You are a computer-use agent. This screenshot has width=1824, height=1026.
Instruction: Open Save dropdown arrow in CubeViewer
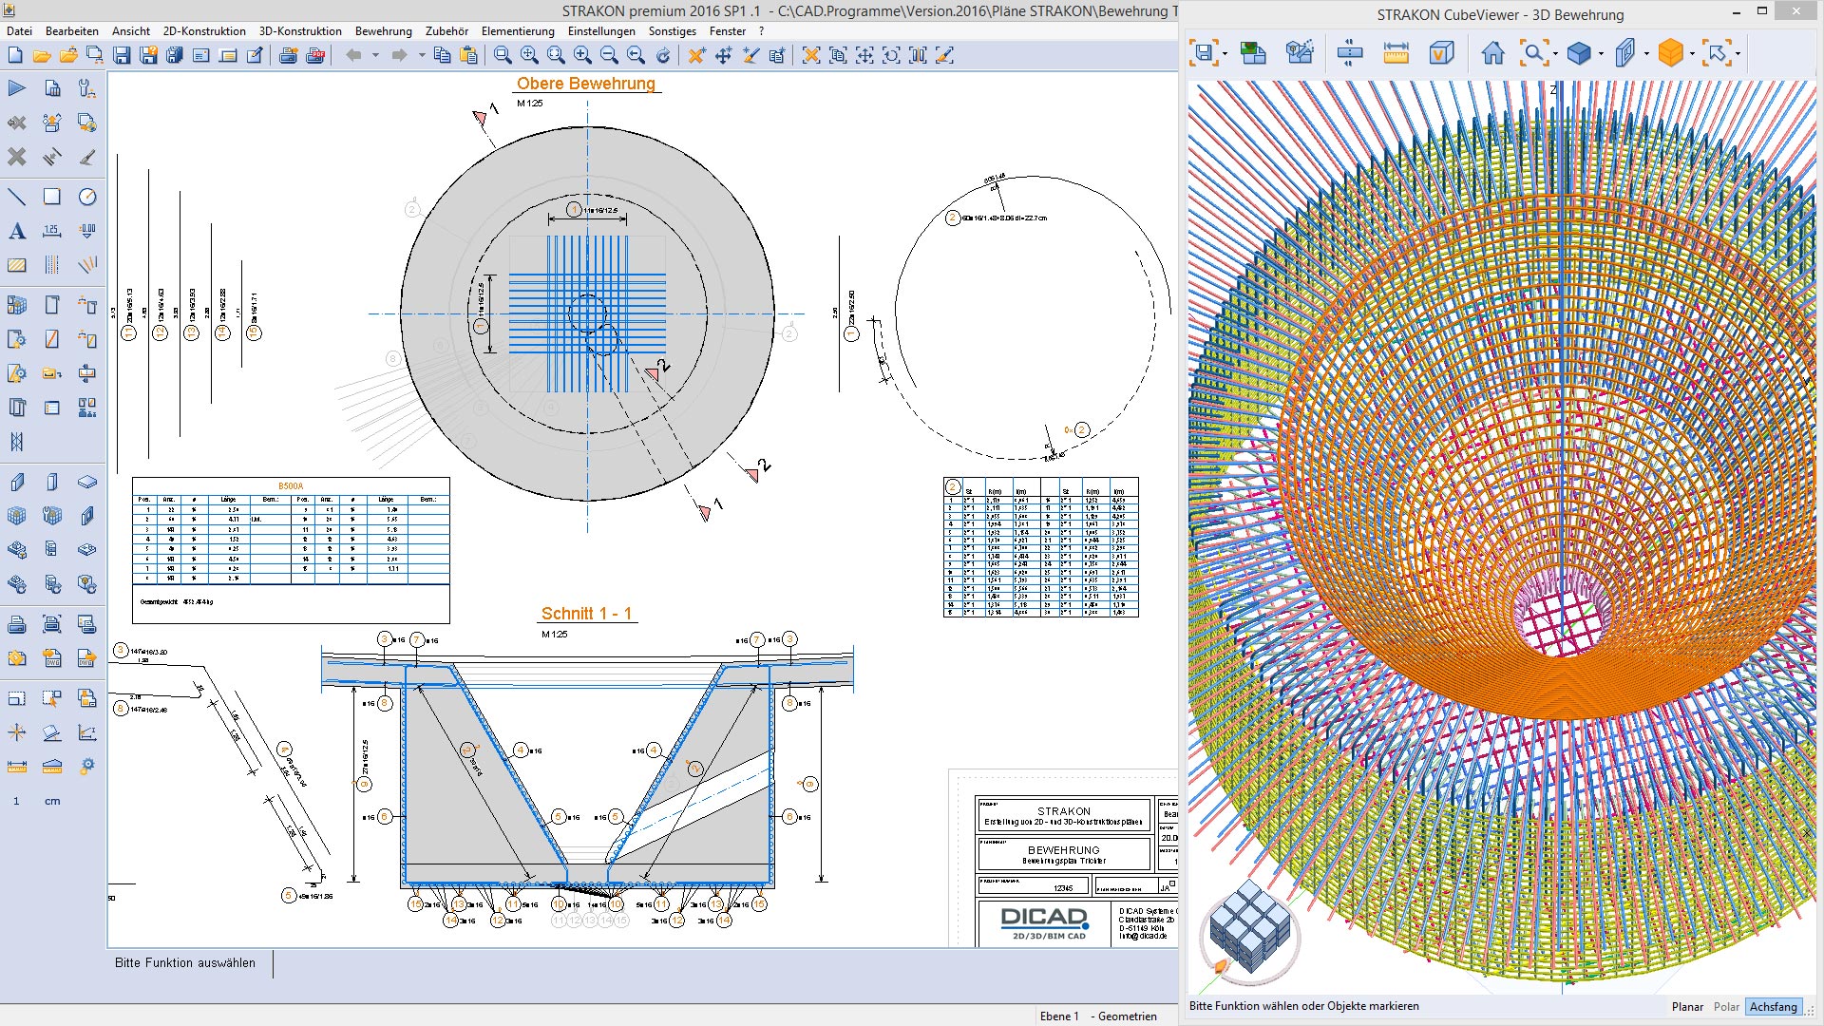click(x=1225, y=53)
